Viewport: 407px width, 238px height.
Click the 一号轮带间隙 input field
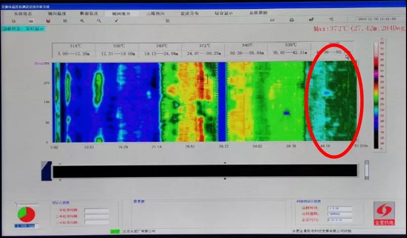[96, 210]
